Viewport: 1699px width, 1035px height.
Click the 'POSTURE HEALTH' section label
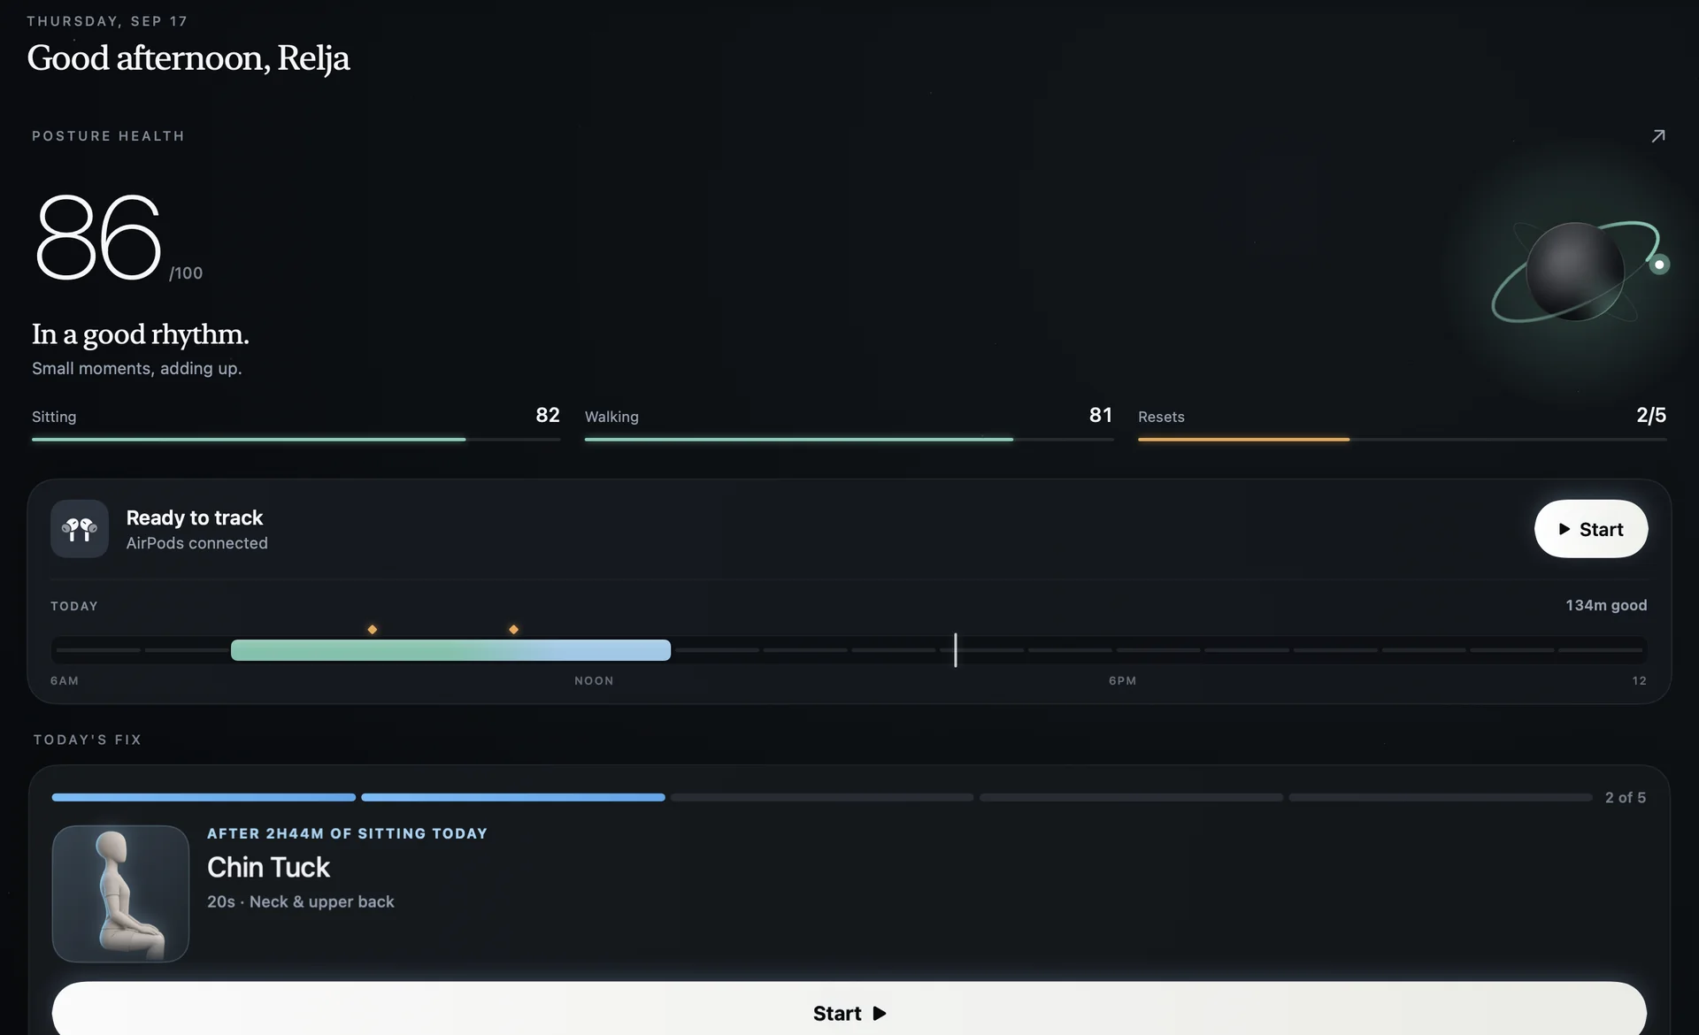[x=108, y=135]
